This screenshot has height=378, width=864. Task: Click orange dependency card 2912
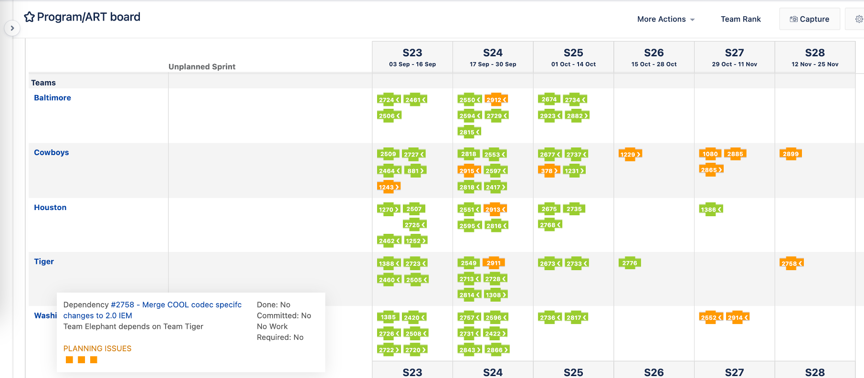pyautogui.click(x=496, y=100)
